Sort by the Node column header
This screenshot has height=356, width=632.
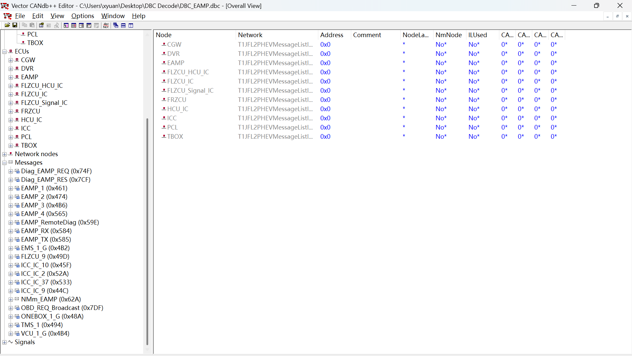tap(195, 35)
